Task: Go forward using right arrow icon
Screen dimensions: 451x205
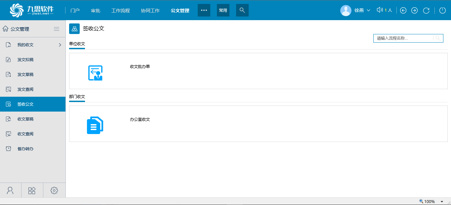Action: tap(414, 11)
